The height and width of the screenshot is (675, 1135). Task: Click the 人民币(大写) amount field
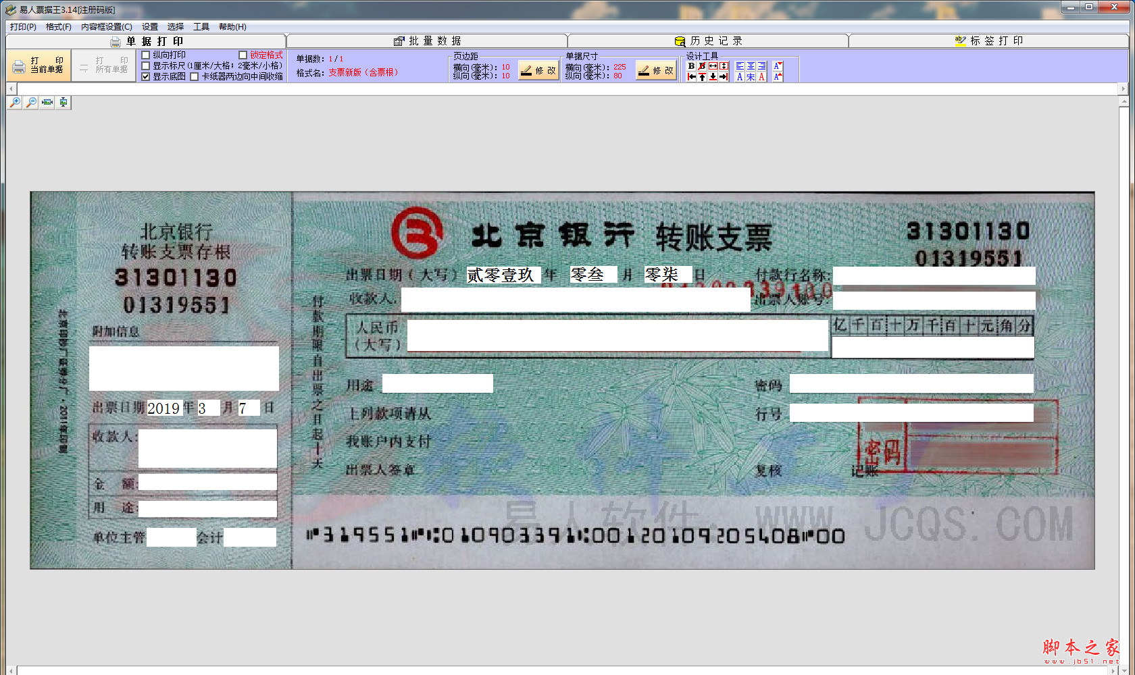[617, 335]
